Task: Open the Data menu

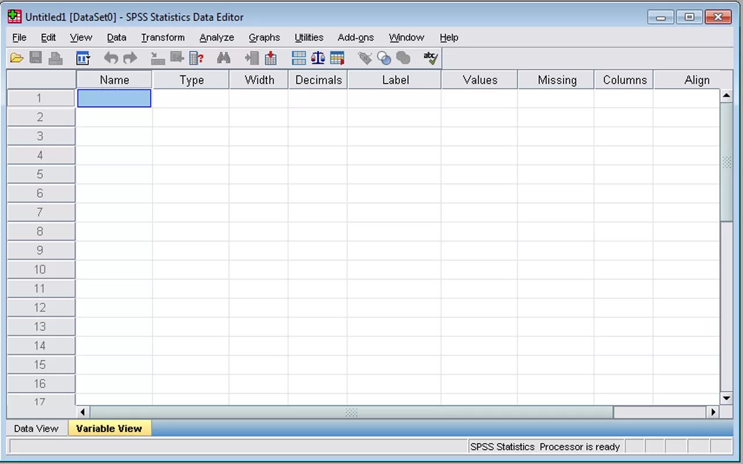Action: (116, 37)
